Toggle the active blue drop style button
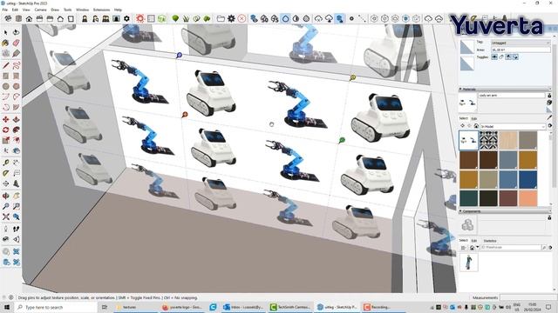Image resolution: width=558 pixels, height=313 pixels. click(x=285, y=18)
